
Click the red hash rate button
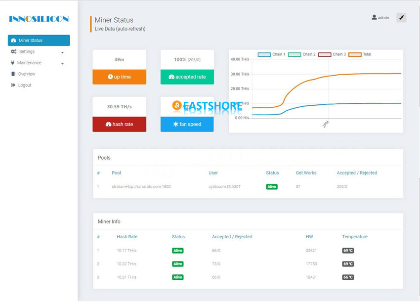(120, 124)
